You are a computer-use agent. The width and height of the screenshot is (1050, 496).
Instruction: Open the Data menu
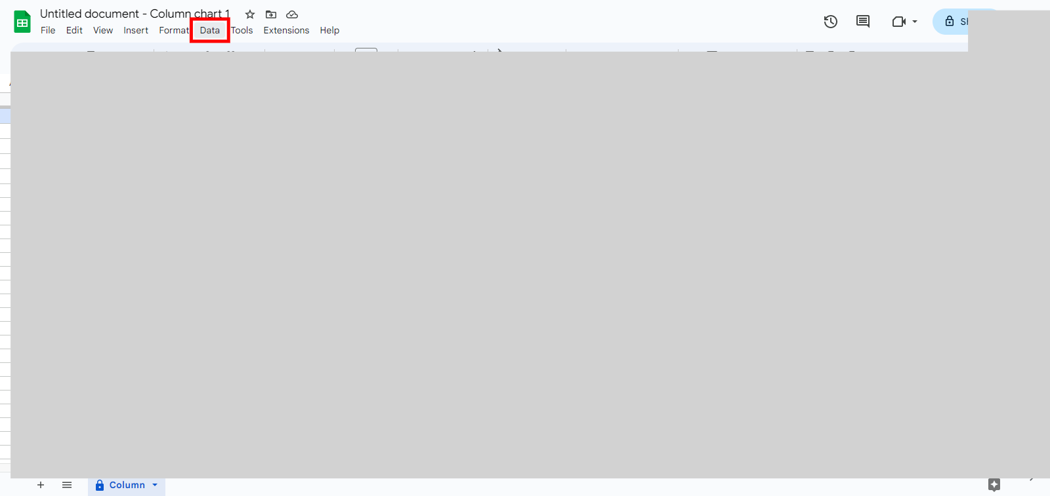[210, 30]
